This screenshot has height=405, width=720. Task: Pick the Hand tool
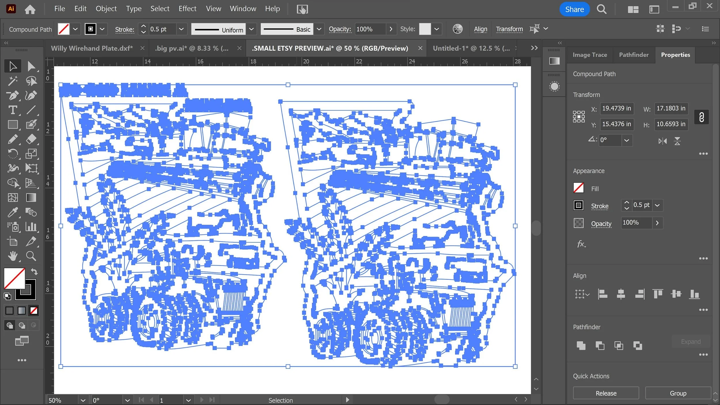(x=13, y=256)
